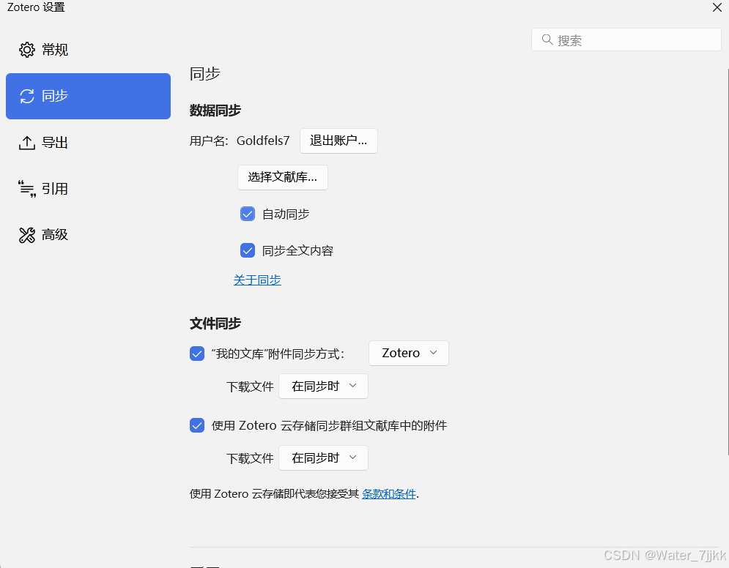This screenshot has width=729, height=568.
Task: Open the group library 下载文件 dropdown
Action: tap(324, 458)
